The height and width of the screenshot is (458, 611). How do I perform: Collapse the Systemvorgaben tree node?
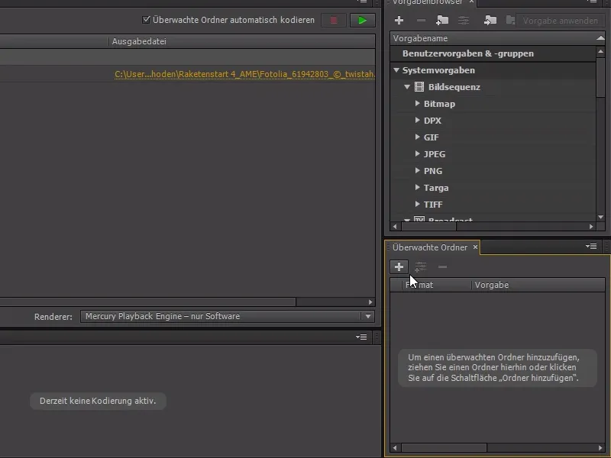tap(396, 70)
